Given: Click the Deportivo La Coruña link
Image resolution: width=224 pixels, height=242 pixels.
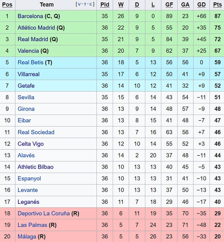Looking at the screenshot, I should (44, 213).
